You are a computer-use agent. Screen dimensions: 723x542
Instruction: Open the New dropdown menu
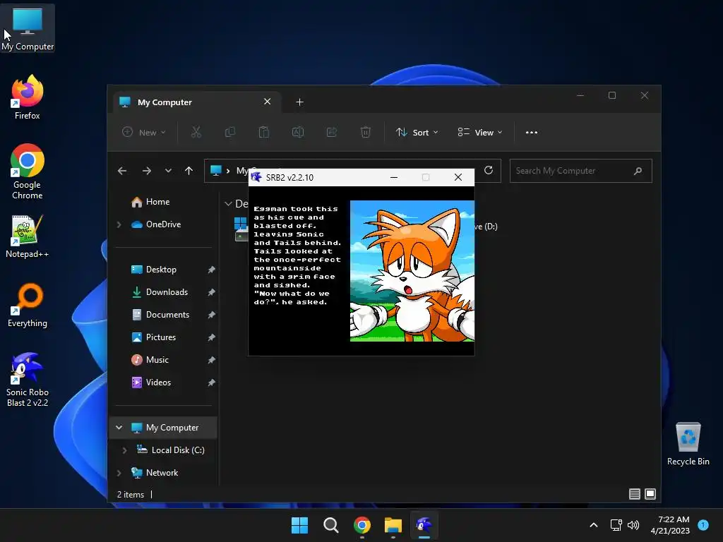tap(144, 132)
